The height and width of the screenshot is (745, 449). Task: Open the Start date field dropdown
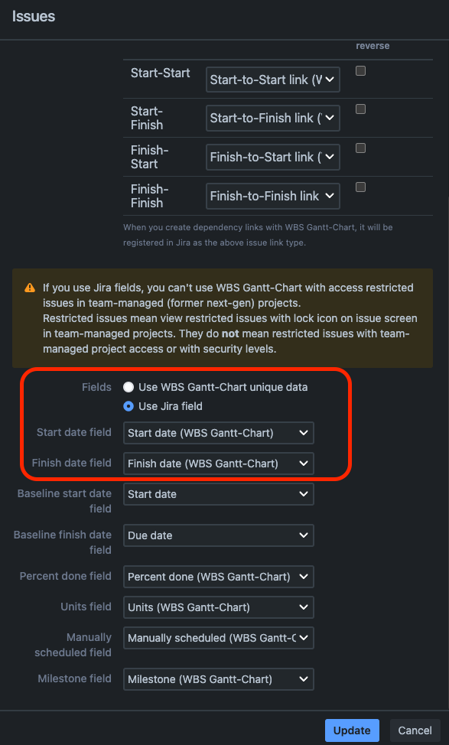coord(218,433)
